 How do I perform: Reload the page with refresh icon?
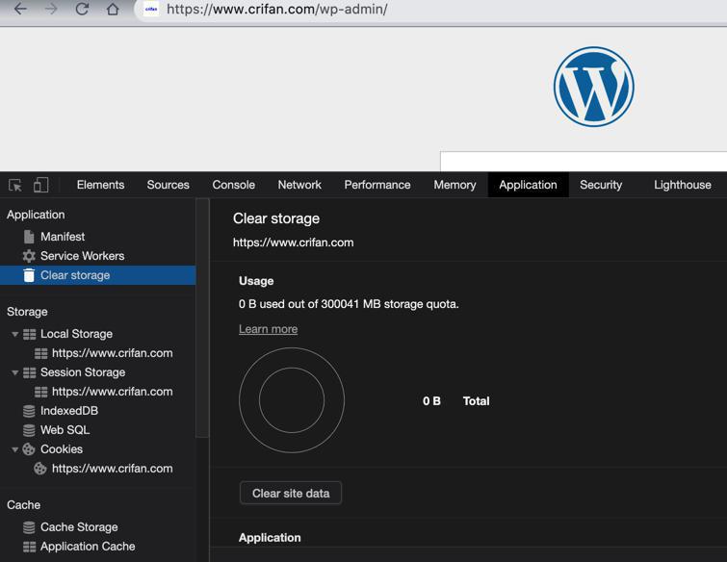click(x=82, y=9)
